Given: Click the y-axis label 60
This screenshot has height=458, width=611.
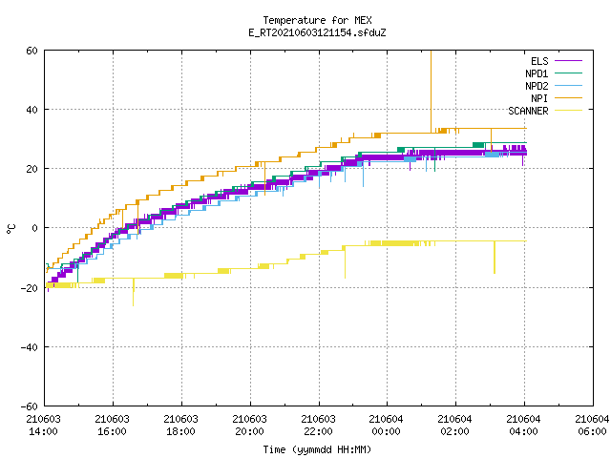Looking at the screenshot, I should 32,51.
